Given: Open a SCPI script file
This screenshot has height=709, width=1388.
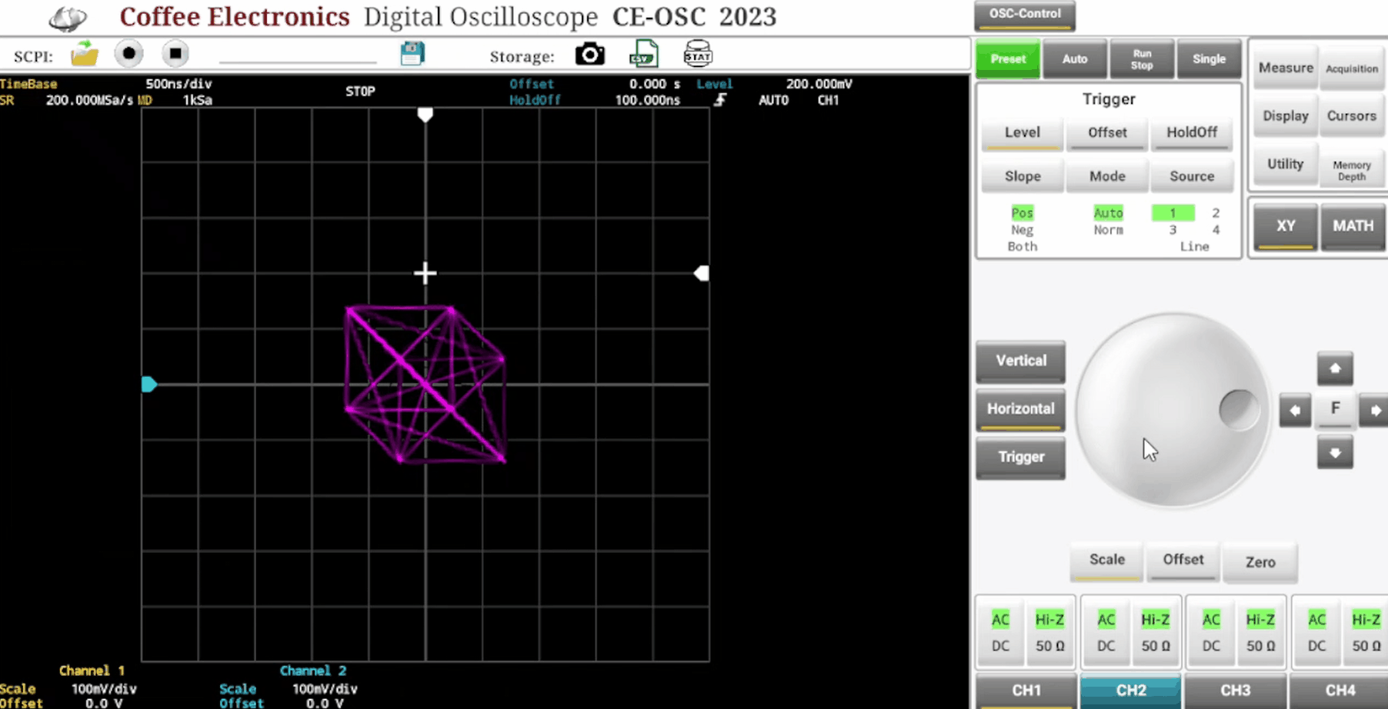Looking at the screenshot, I should click(85, 53).
